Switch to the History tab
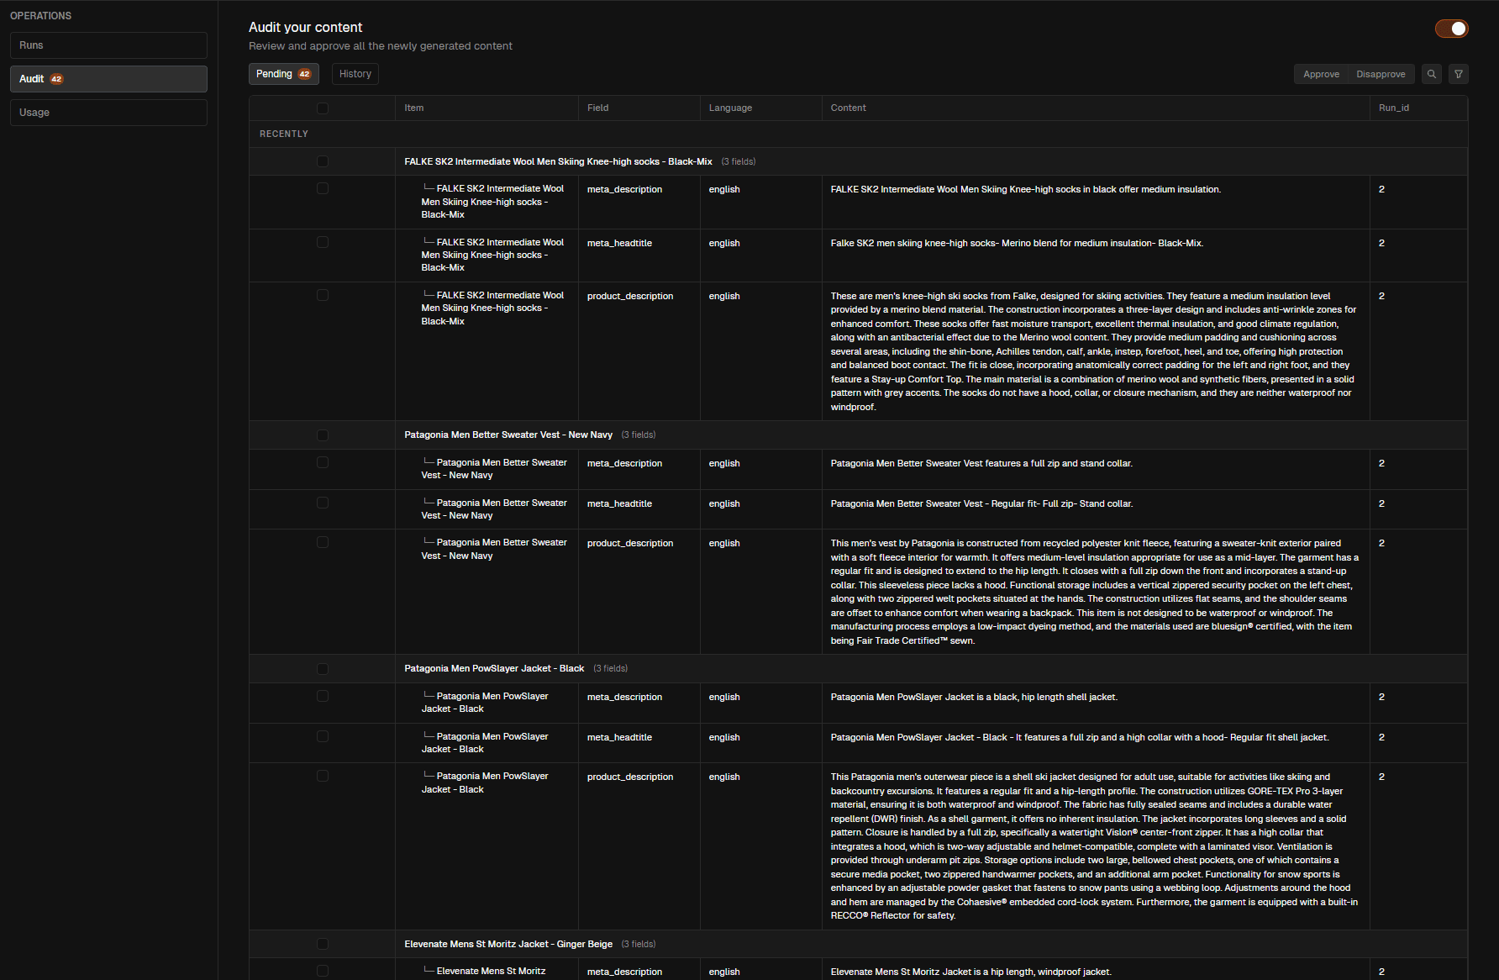Screen dimensions: 1499x980 (x=355, y=74)
